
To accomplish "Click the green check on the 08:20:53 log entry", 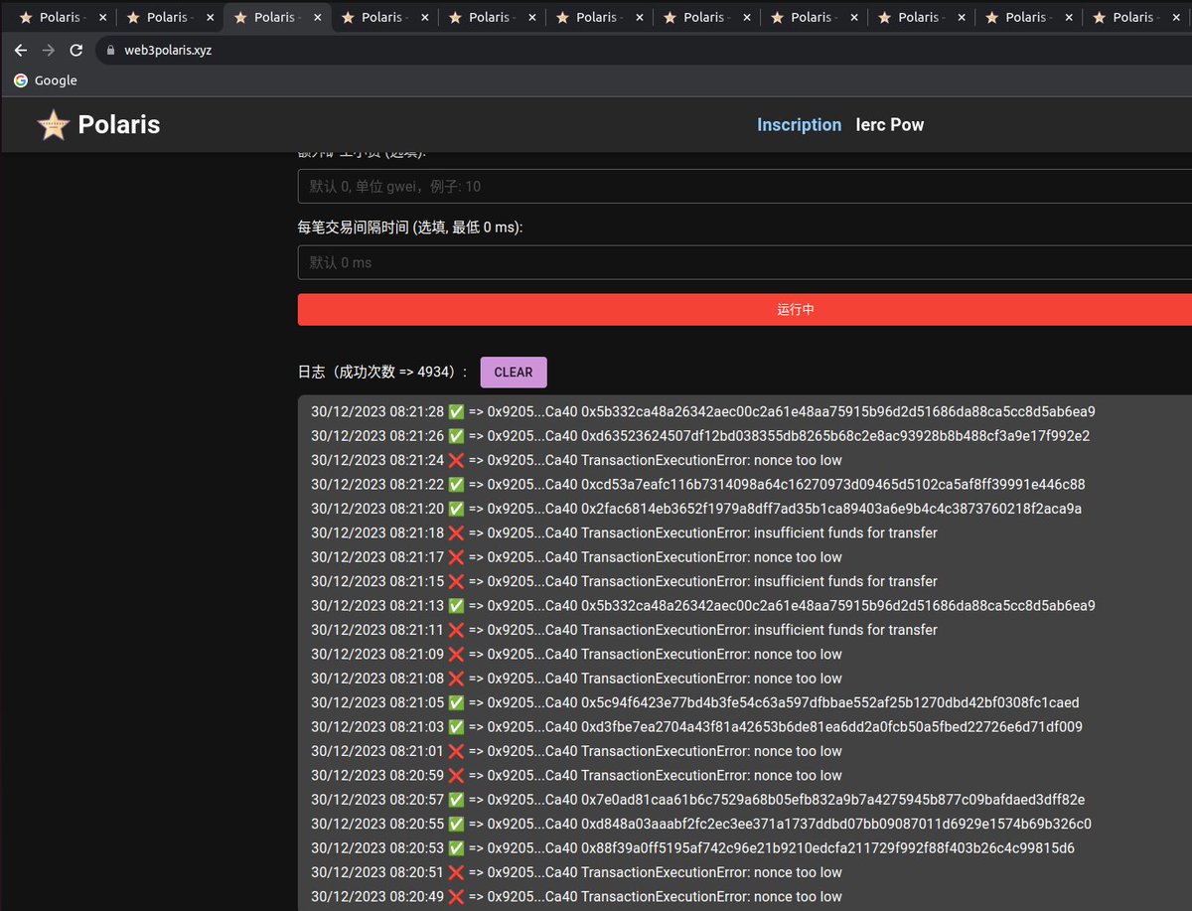I will click(456, 848).
